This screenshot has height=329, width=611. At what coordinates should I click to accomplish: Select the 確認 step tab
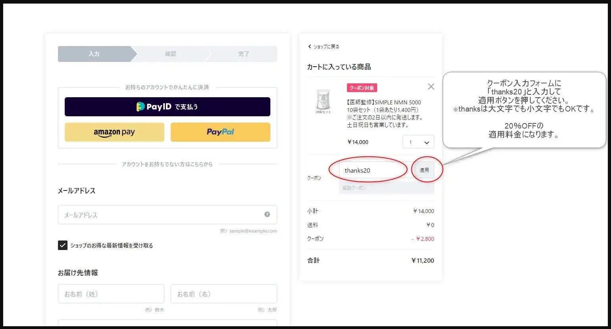170,54
